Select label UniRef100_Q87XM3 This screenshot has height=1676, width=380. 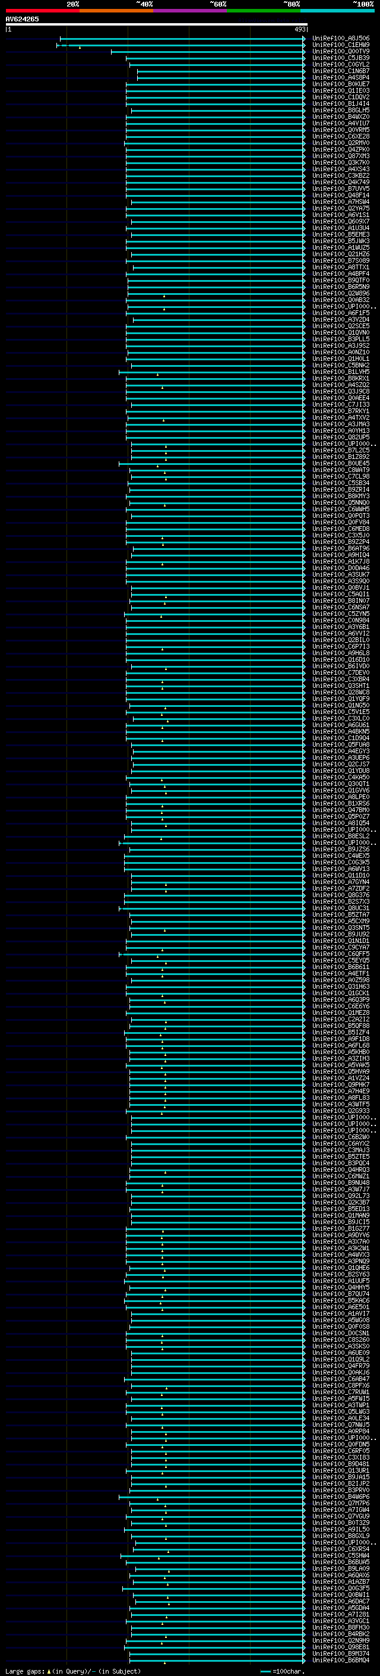tap(340, 156)
